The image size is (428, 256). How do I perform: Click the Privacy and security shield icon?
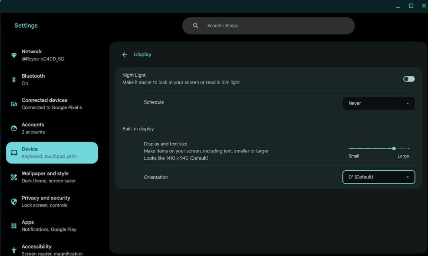point(14,202)
